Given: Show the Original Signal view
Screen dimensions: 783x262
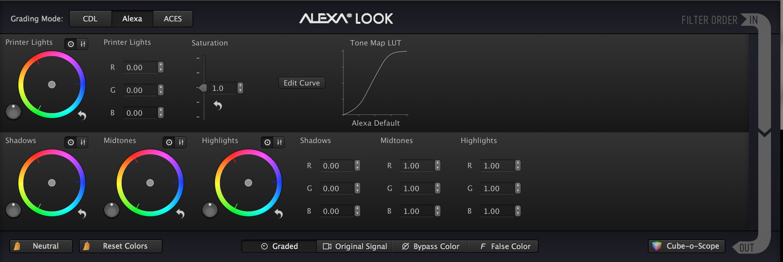Looking at the screenshot, I should tap(355, 246).
